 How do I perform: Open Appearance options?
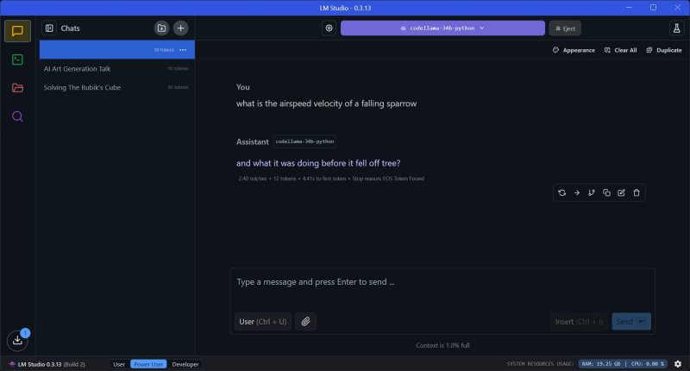(574, 50)
